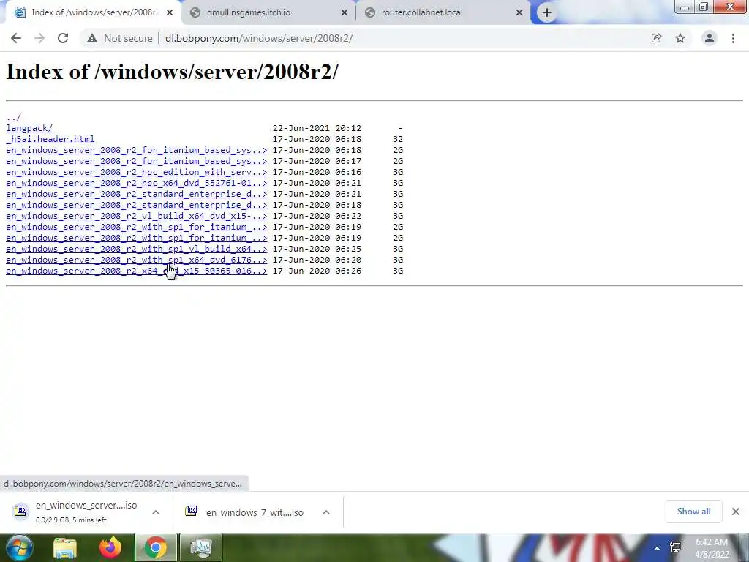Click the download progress text 0.0/2.9 GB

point(71,520)
